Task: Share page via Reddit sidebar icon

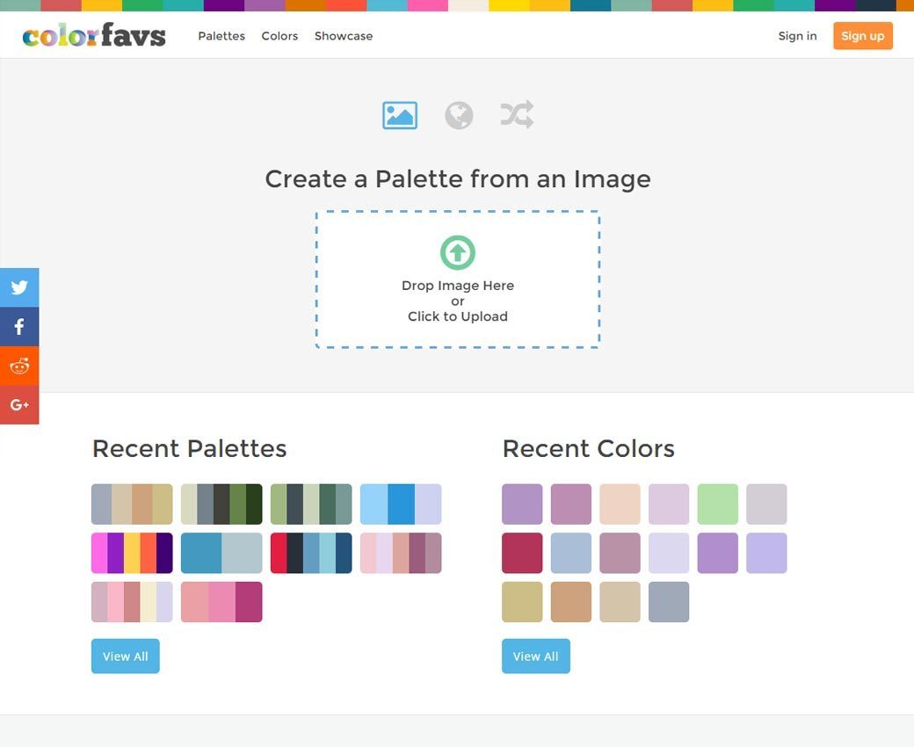Action: click(x=19, y=366)
